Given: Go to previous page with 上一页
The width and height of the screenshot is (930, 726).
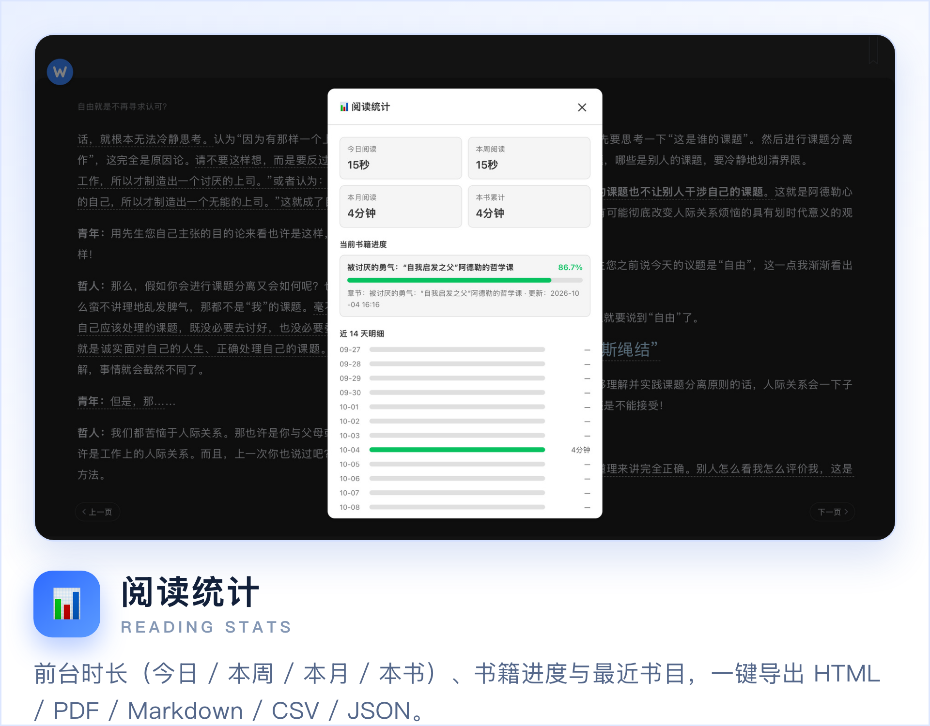Looking at the screenshot, I should click(97, 512).
